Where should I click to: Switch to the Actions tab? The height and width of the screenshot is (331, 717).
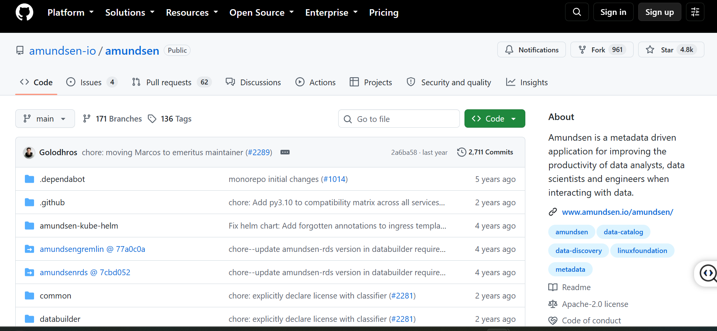click(x=316, y=82)
